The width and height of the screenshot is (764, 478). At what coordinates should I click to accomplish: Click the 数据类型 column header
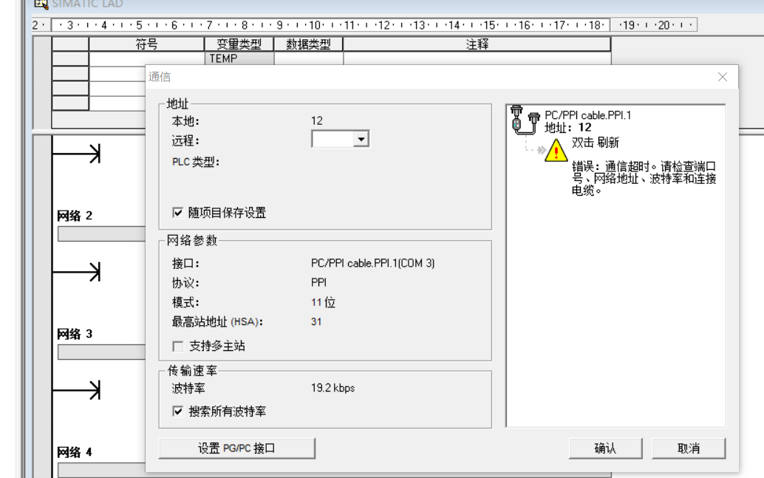coord(308,45)
